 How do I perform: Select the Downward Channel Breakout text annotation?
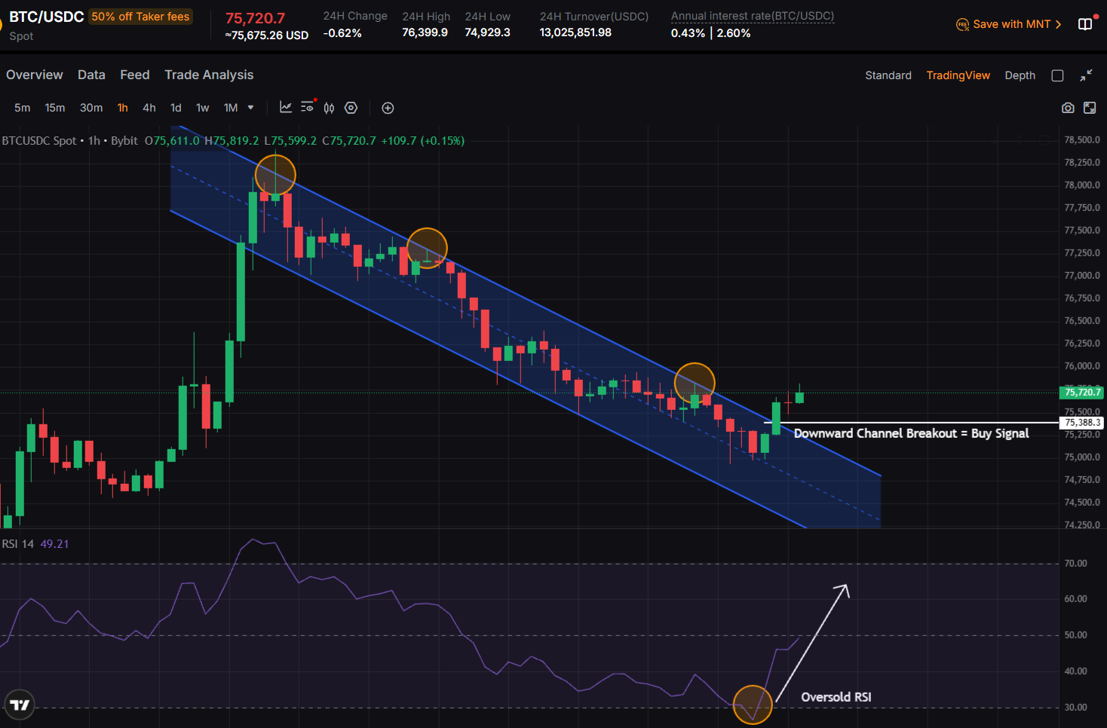coord(911,433)
